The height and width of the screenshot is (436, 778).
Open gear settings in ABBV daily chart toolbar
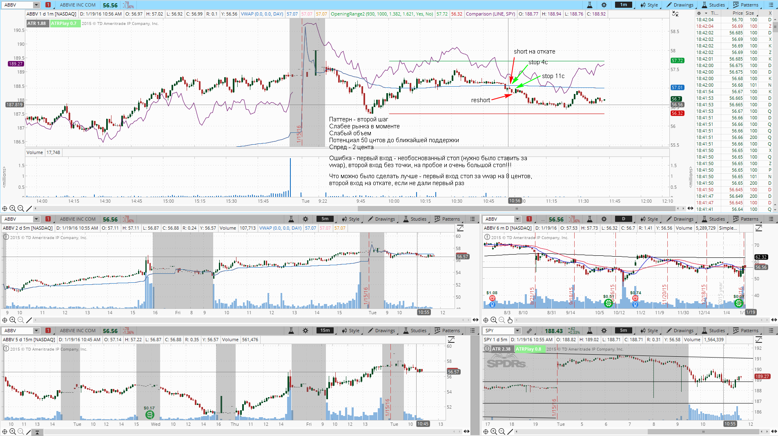coord(604,219)
